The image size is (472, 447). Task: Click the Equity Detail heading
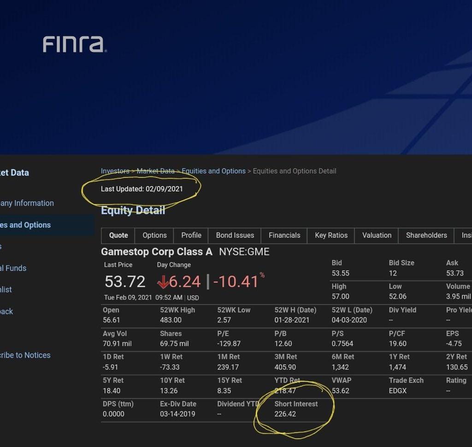tap(133, 211)
